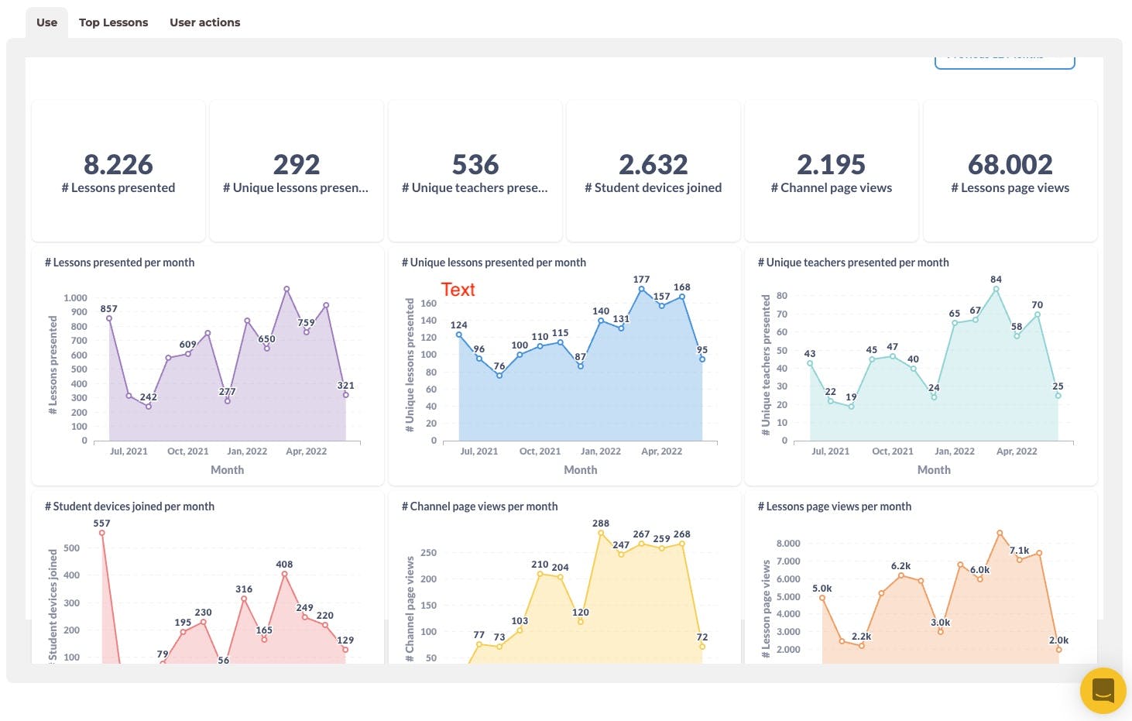Click the 68.002 Lessons page views card
The image size is (1132, 721).
pos(1010,172)
